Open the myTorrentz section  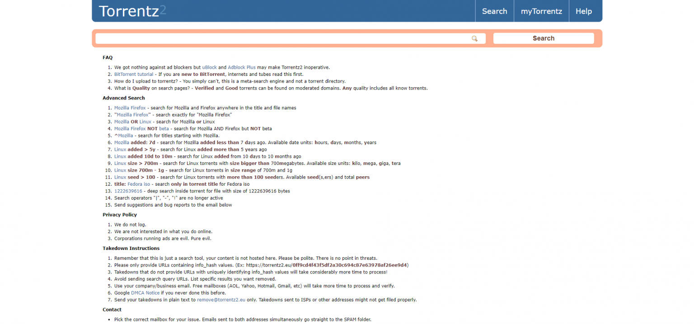(x=541, y=11)
